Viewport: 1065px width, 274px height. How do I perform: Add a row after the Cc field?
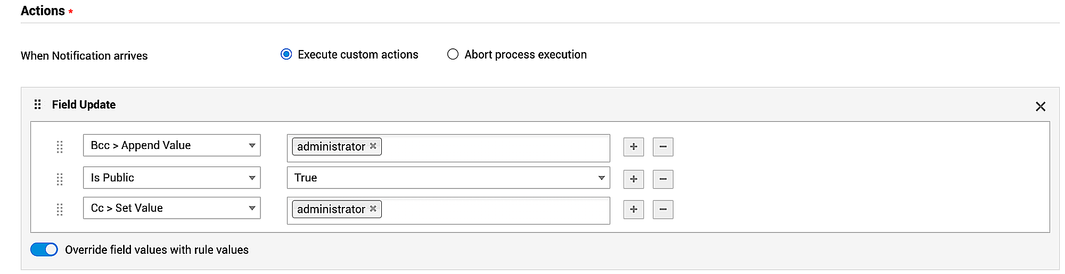coord(633,210)
